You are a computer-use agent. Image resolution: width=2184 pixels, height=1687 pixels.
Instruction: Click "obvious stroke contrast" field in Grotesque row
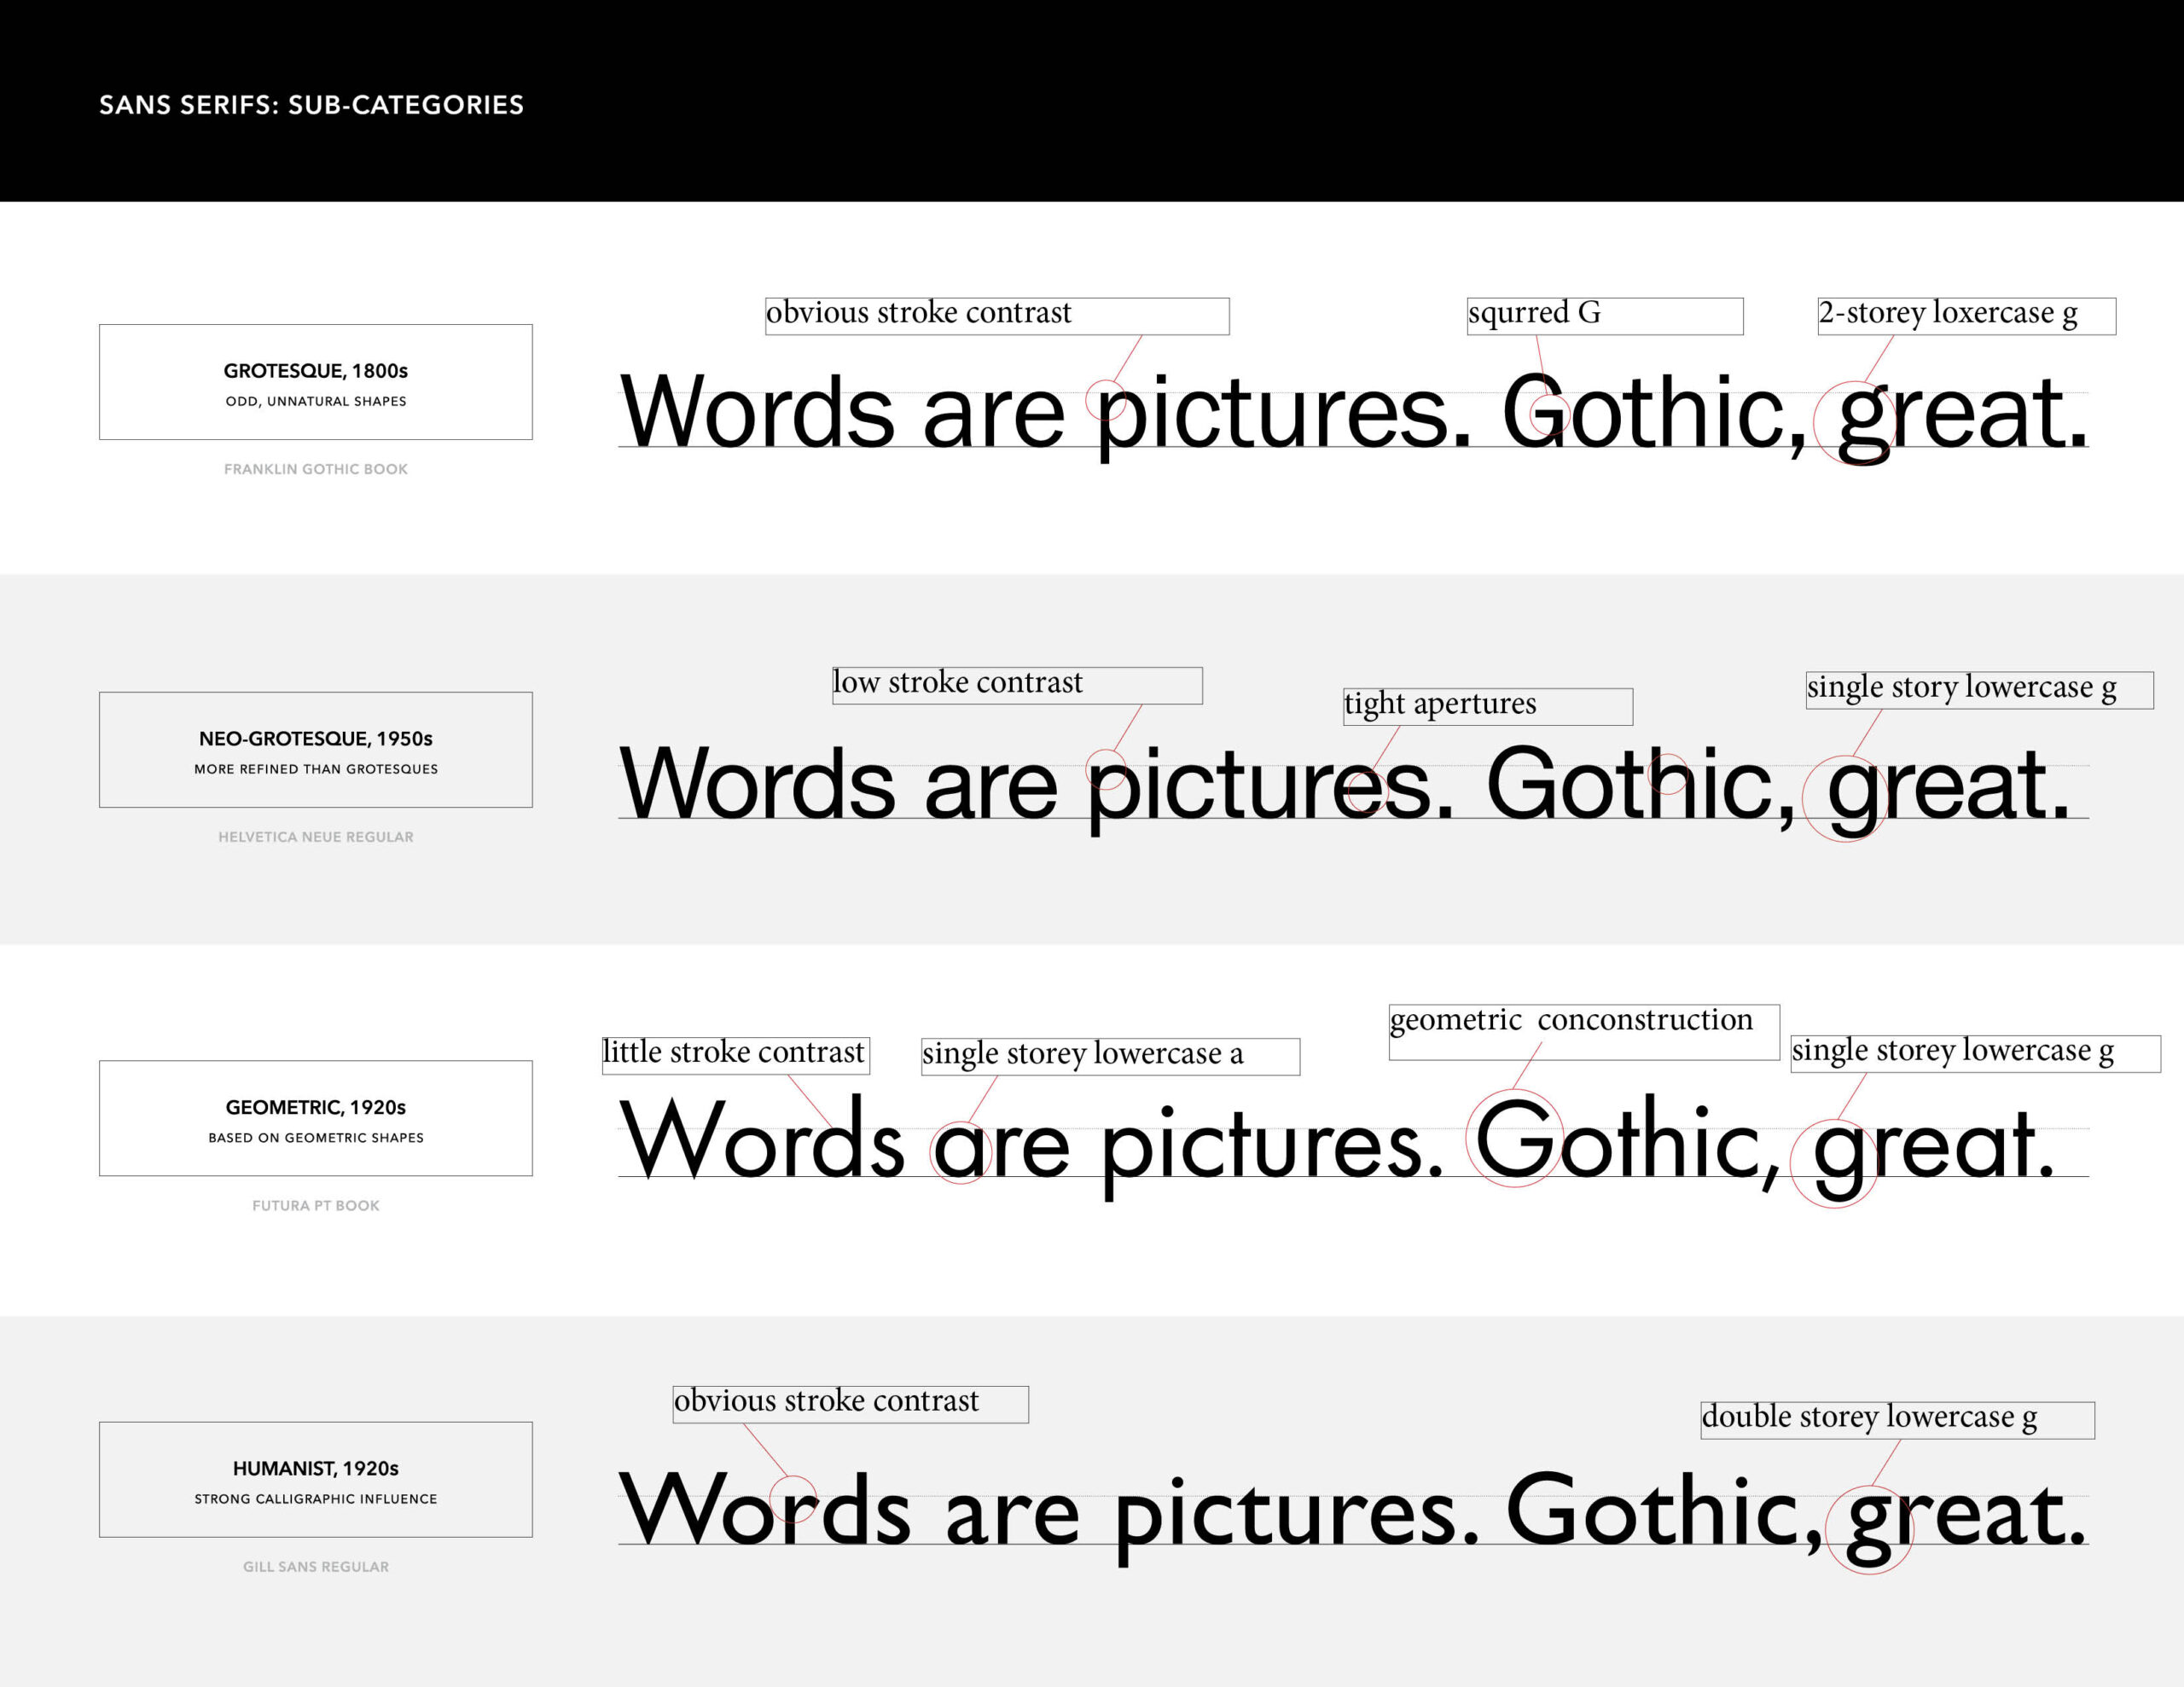(x=996, y=316)
